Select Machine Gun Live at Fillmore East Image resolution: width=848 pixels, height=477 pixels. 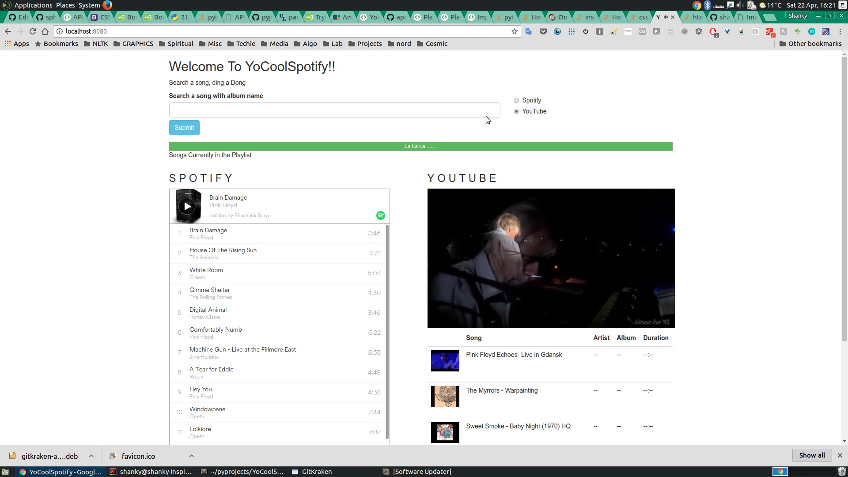[x=278, y=353]
